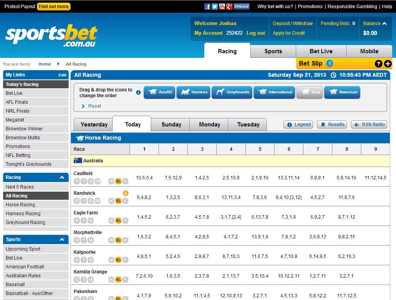Click the BL icon in Kalgoorlie row
This screenshot has width=396, height=300.
118,260
